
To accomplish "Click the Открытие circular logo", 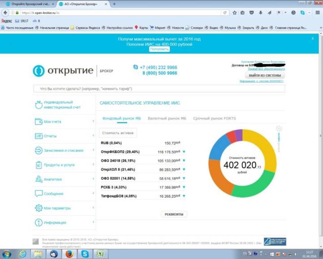I will pos(39,71).
